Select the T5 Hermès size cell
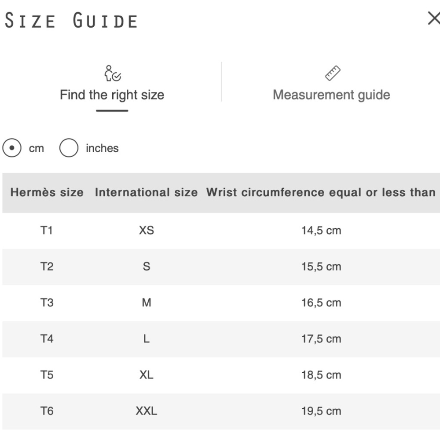The height and width of the screenshot is (440, 440). (x=47, y=375)
